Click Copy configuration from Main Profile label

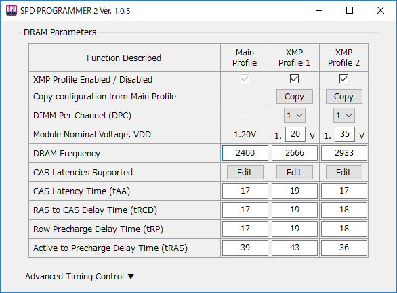point(104,97)
